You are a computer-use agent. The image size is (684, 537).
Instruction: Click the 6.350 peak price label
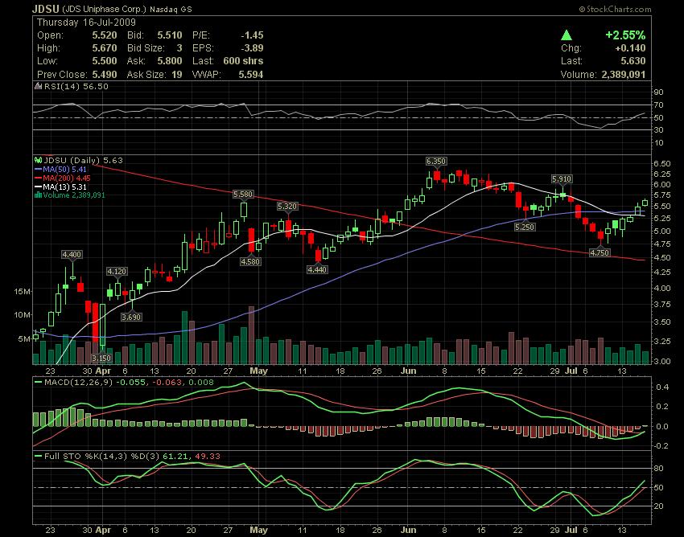click(x=436, y=162)
